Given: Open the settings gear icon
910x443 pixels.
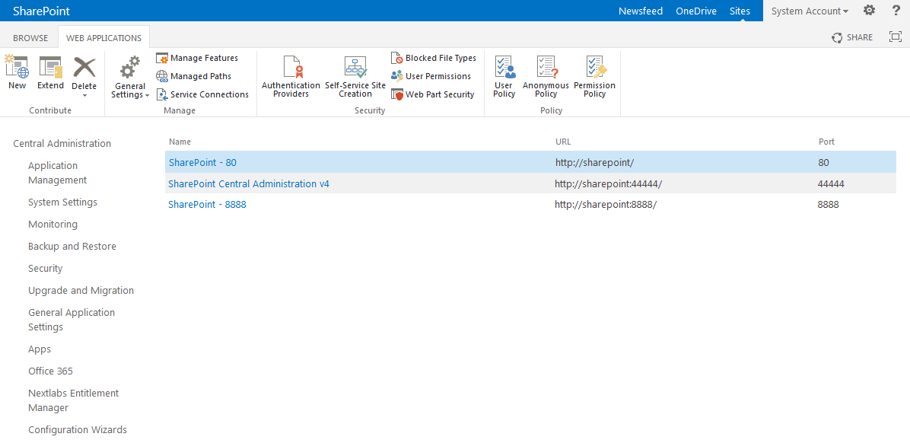Looking at the screenshot, I should point(869,11).
